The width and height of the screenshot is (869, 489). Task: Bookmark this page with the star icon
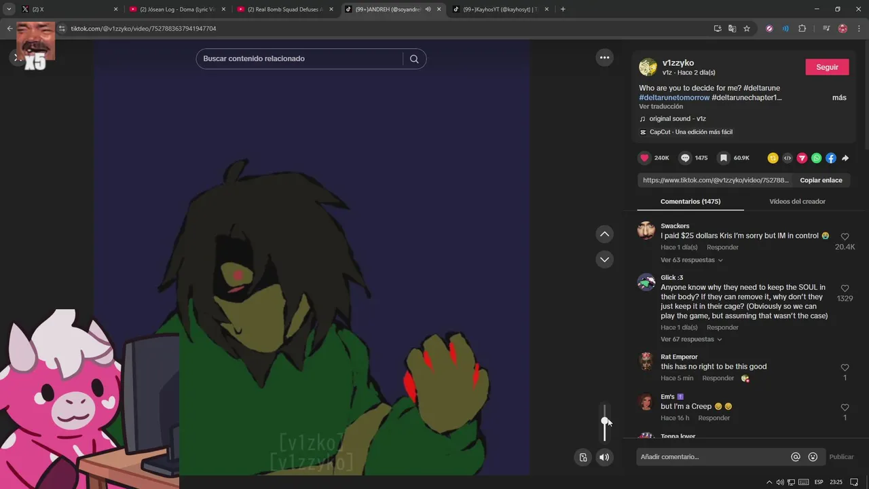[x=747, y=29]
